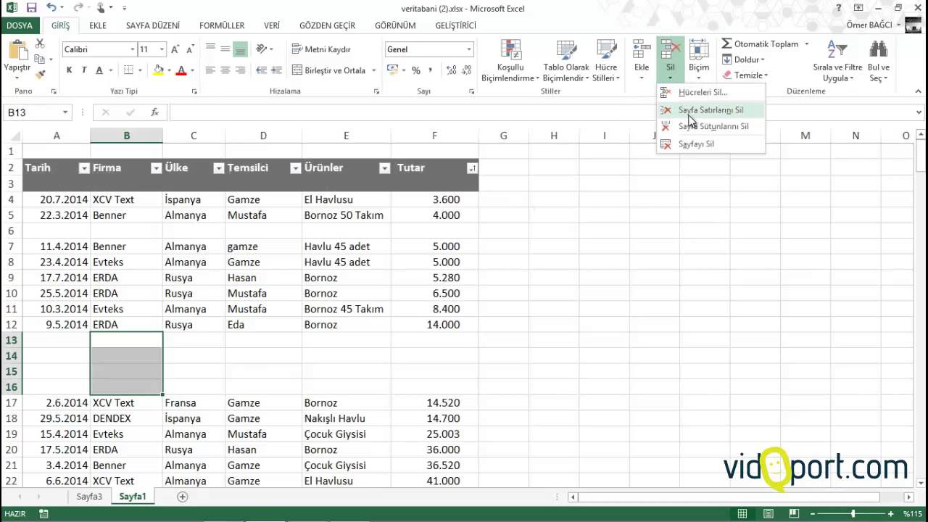Image resolution: width=928 pixels, height=522 pixels.
Task: Click the Cut scissors icon
Action: click(40, 44)
